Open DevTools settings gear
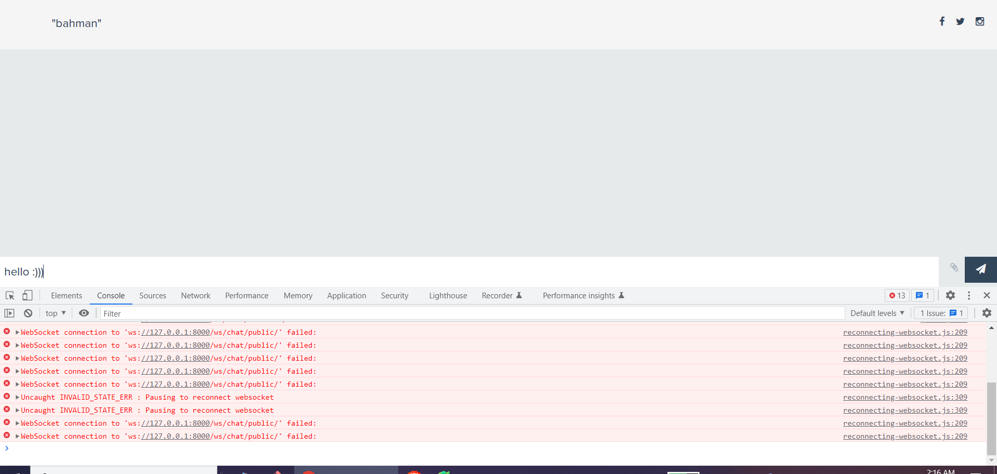 click(950, 295)
